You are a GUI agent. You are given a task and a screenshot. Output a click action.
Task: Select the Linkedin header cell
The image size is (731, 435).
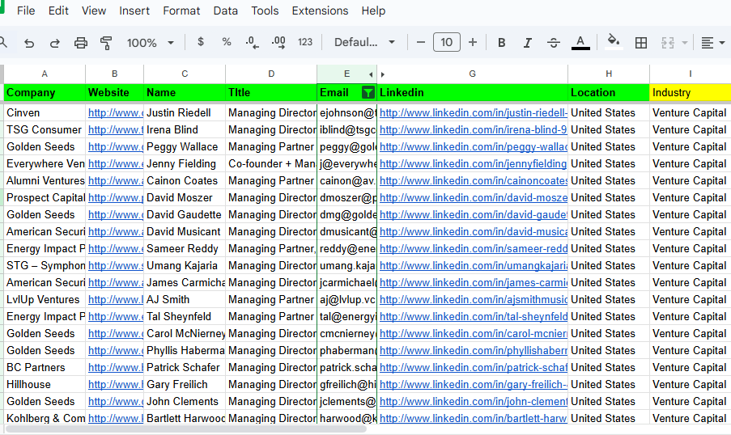pos(472,93)
